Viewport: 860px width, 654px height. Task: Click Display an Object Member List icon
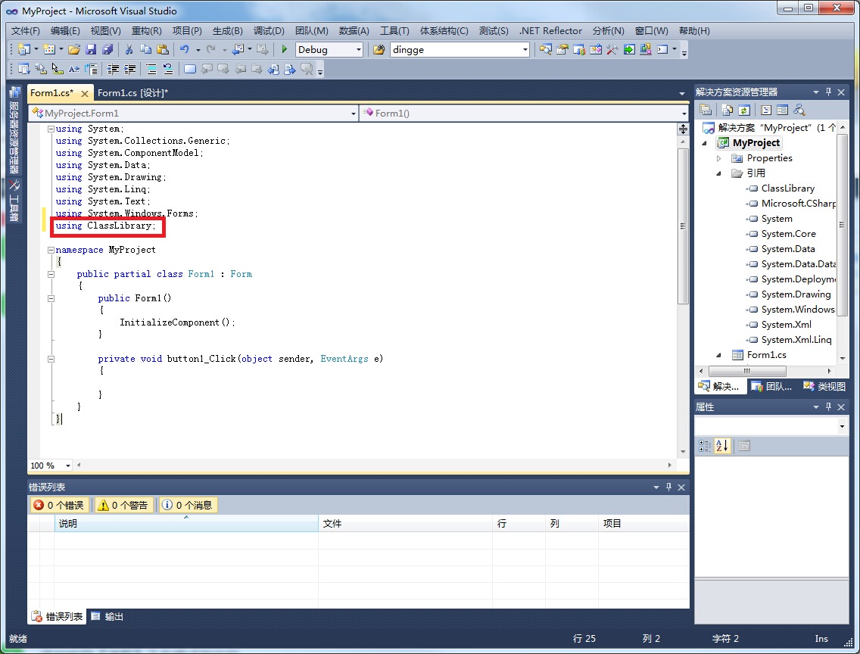23,69
